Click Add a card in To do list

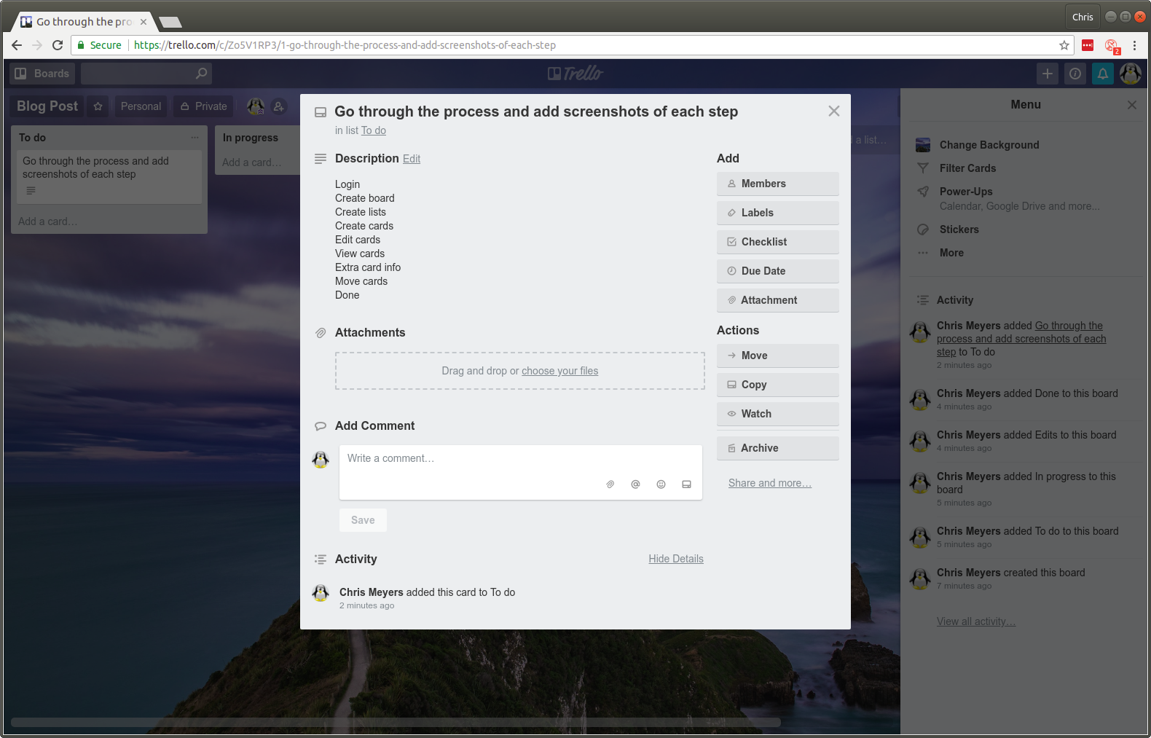[47, 221]
